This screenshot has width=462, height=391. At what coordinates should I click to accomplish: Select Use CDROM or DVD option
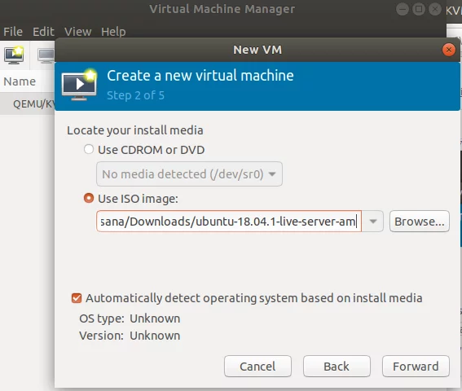coord(89,149)
